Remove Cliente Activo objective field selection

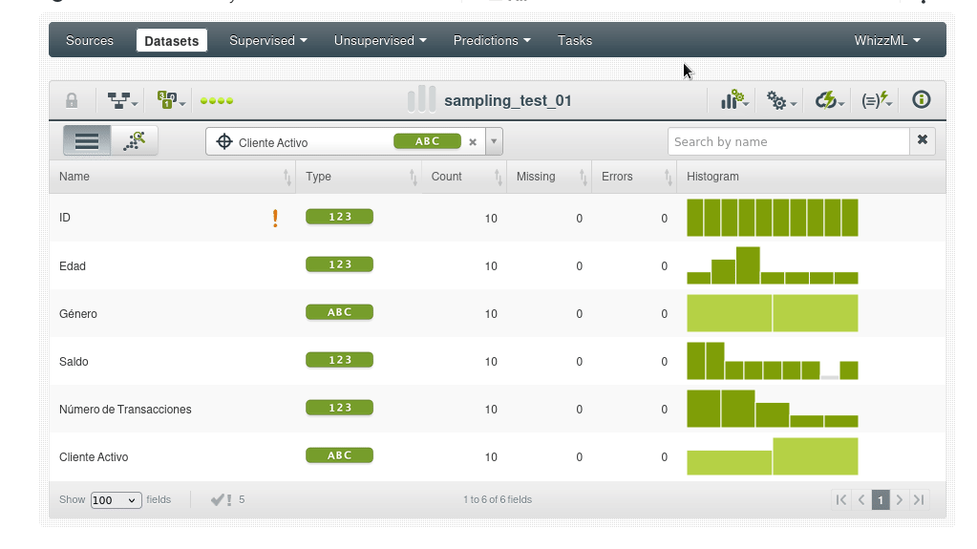coord(472,142)
